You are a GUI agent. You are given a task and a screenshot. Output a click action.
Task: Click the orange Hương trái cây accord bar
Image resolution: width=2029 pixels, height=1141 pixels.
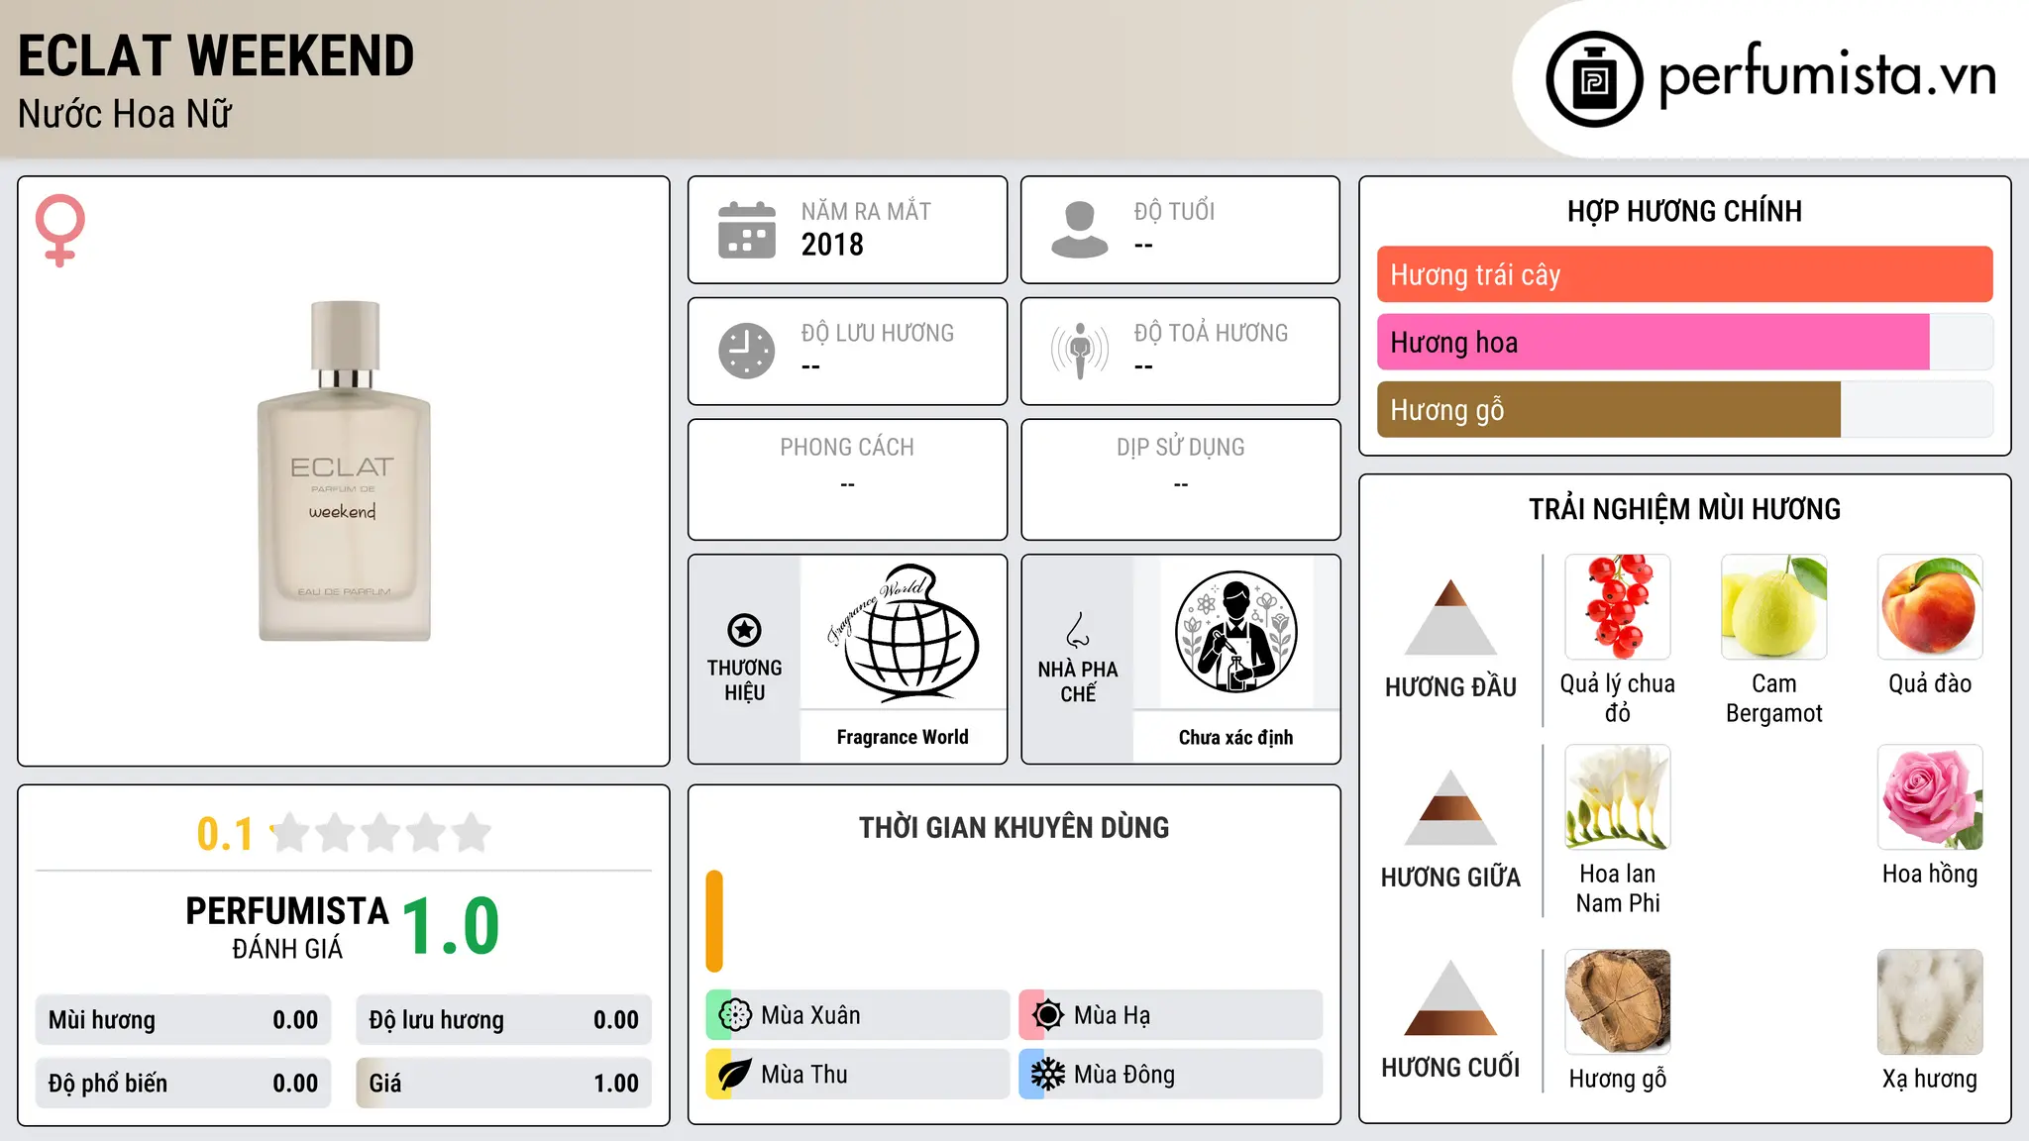[1685, 274]
